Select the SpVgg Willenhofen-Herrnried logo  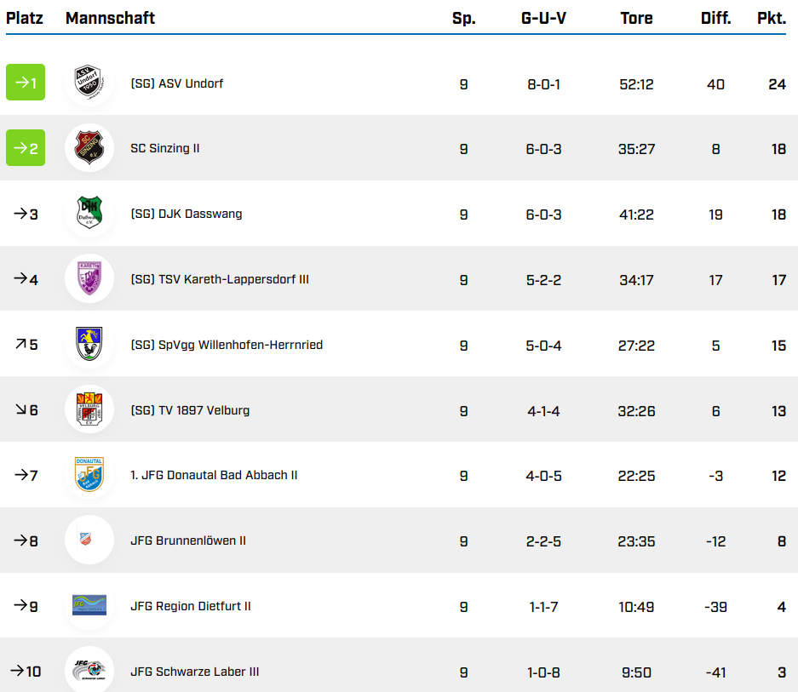(89, 345)
